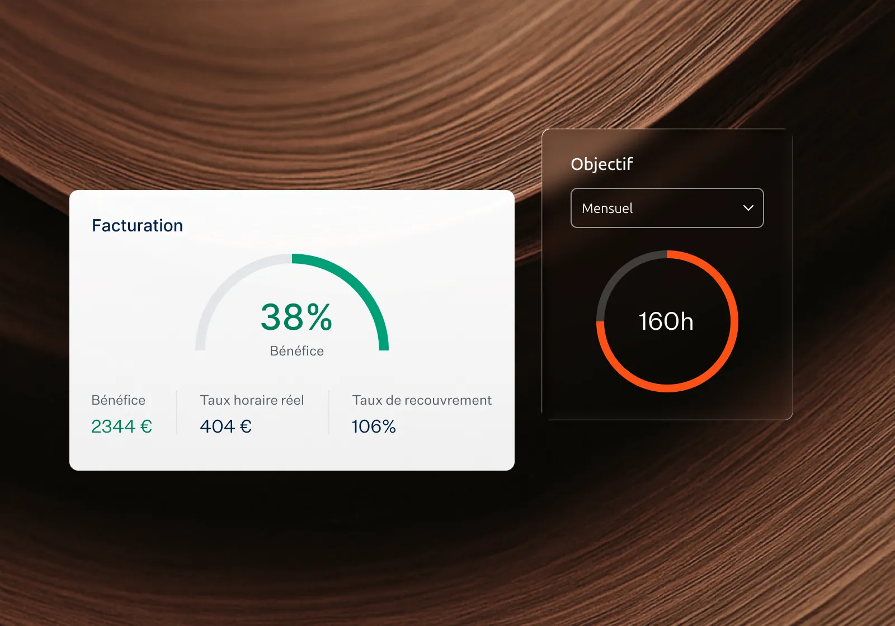Click the Taux de recouvrement label
This screenshot has height=626, width=895.
422,400
